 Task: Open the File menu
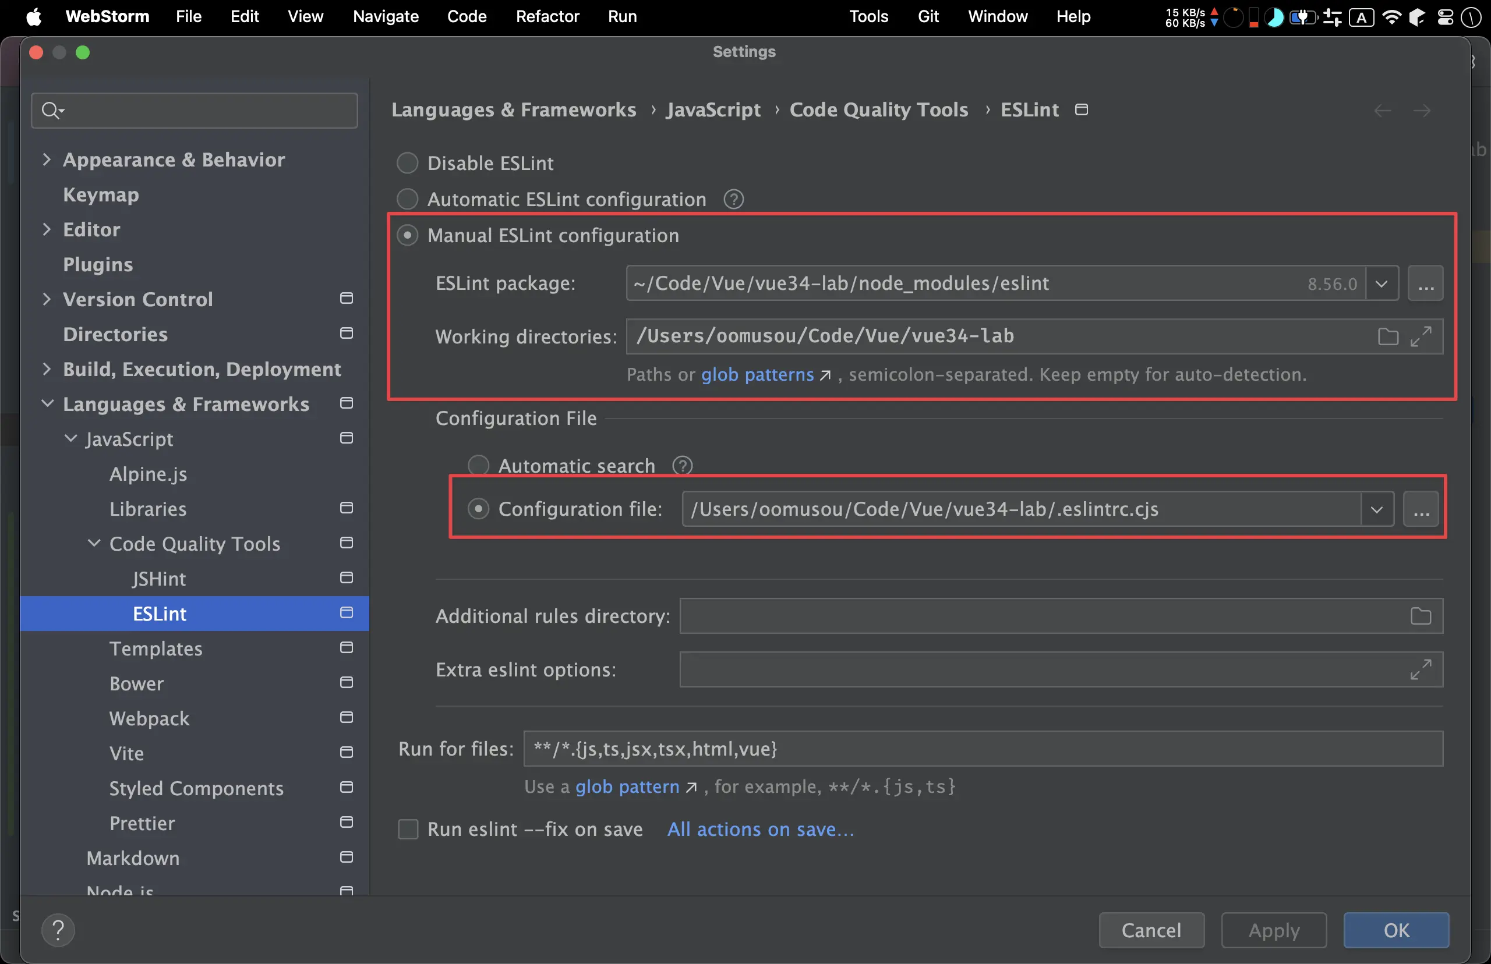click(189, 17)
